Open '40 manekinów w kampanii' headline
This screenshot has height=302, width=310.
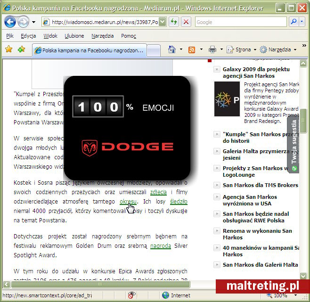(261, 251)
